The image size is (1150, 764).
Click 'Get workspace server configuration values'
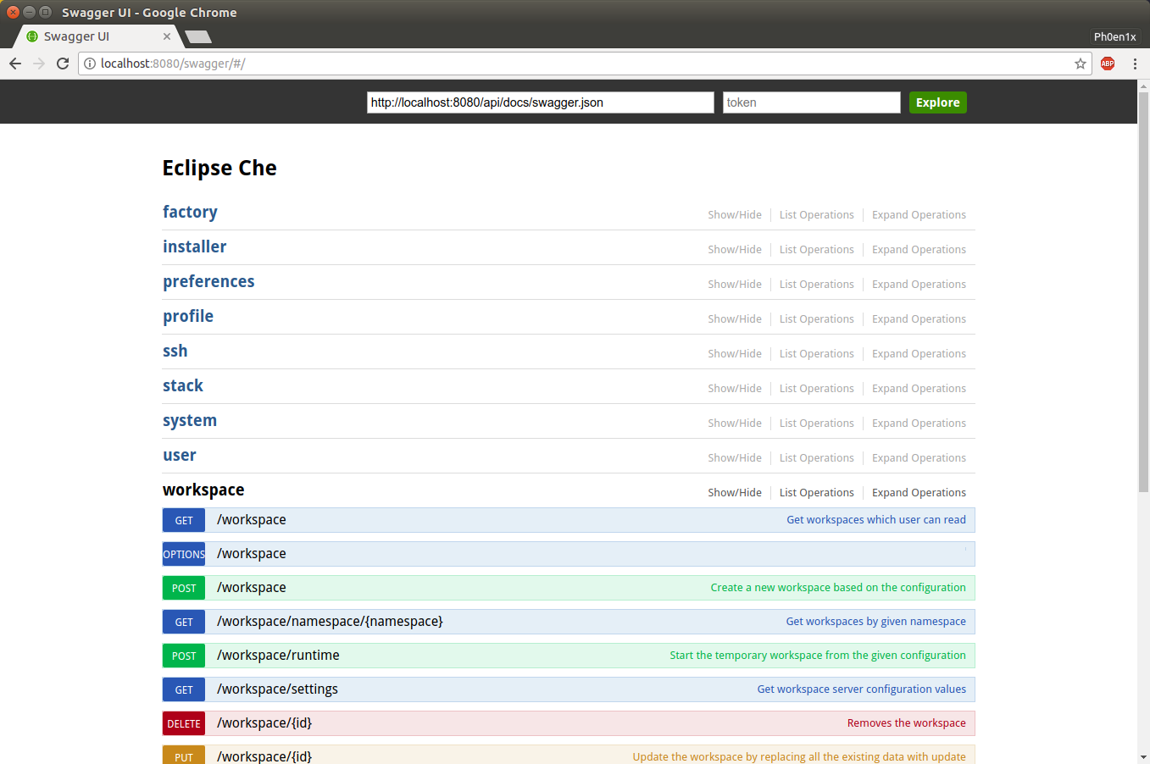[x=861, y=689]
